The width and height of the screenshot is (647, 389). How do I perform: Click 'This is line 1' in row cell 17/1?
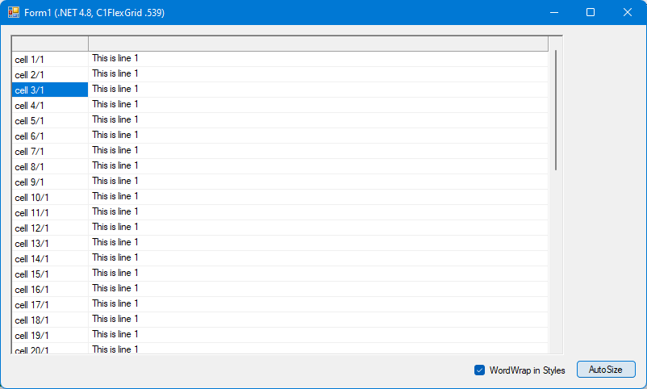(x=115, y=303)
